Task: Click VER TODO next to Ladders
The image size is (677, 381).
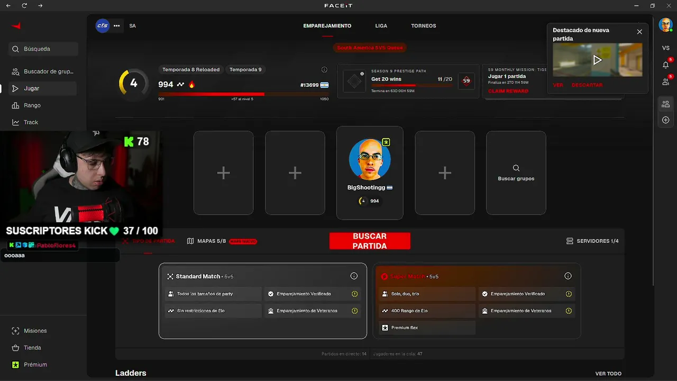Action: click(x=608, y=374)
